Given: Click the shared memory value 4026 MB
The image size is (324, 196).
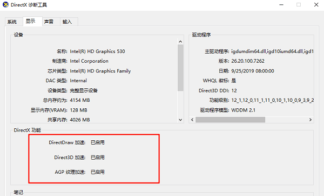Looking at the screenshot, I should (80, 120).
